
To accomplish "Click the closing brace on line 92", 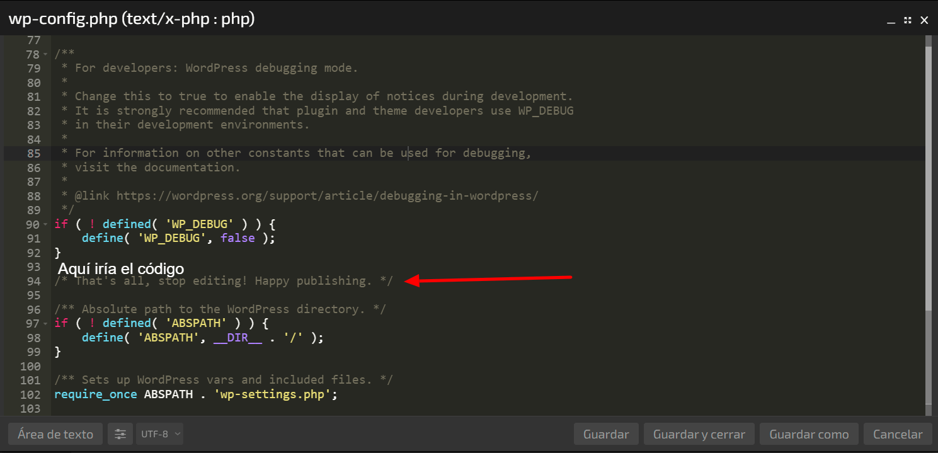I will pyautogui.click(x=58, y=253).
